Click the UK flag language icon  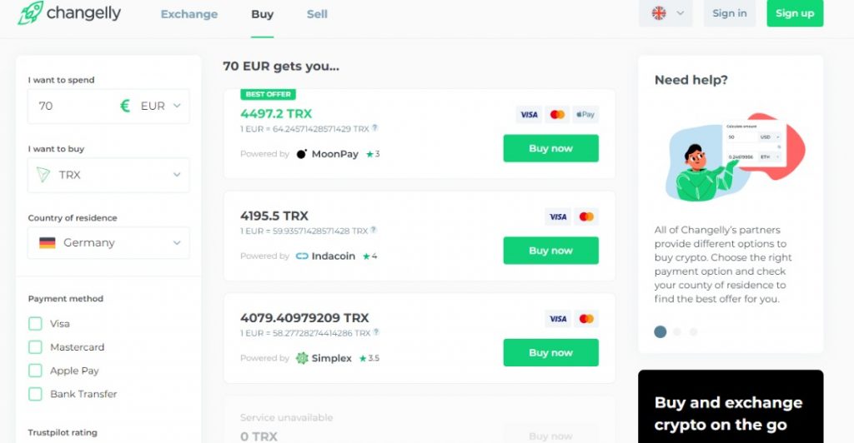[659, 13]
